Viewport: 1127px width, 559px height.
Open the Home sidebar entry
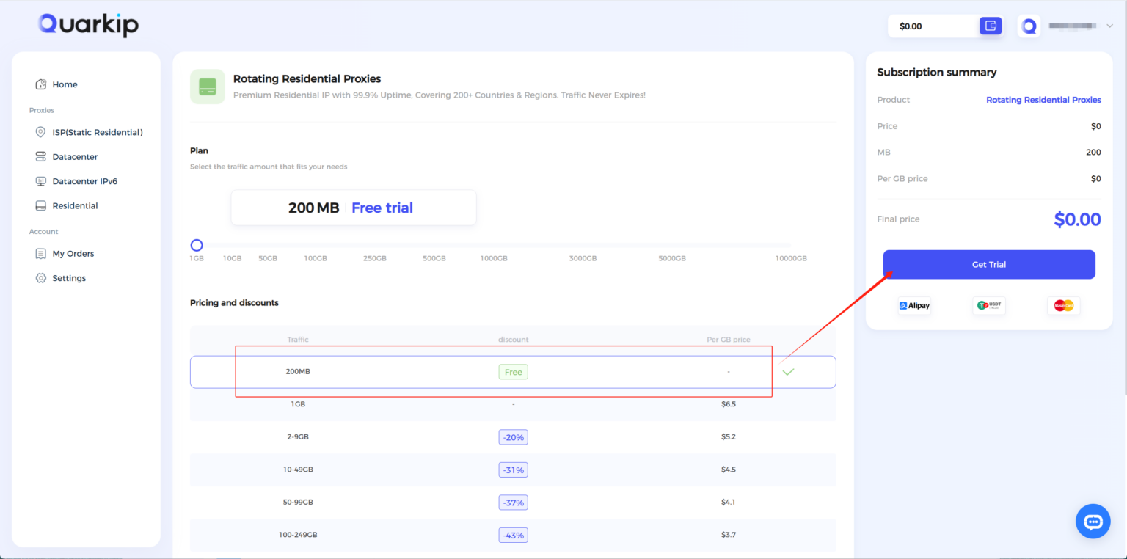[x=65, y=84]
